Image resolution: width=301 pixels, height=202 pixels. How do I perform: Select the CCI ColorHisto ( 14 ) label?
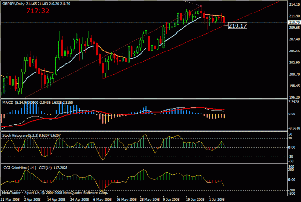point(20,168)
